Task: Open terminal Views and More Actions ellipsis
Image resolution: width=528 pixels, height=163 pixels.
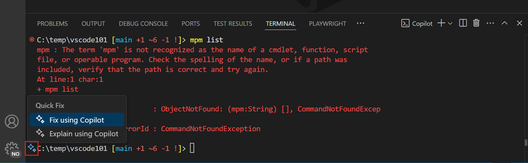Action: point(490,23)
